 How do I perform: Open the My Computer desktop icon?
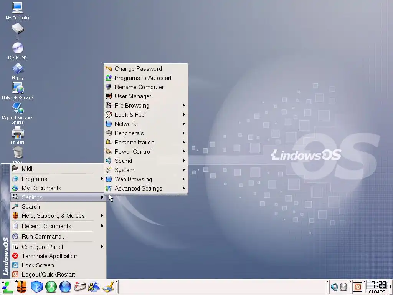(x=18, y=11)
